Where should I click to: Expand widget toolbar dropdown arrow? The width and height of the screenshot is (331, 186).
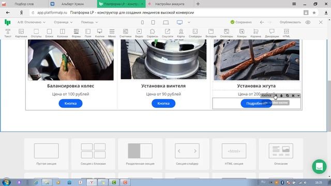pos(298,96)
